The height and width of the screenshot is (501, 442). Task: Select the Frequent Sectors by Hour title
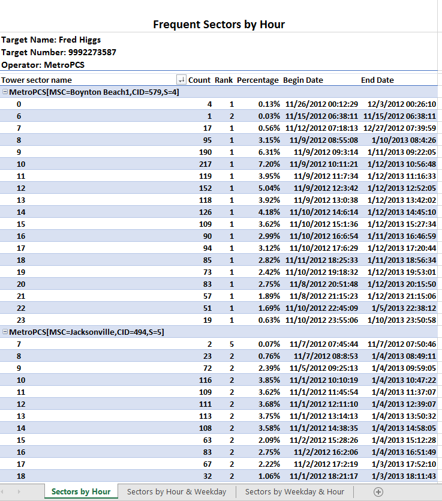point(219,25)
